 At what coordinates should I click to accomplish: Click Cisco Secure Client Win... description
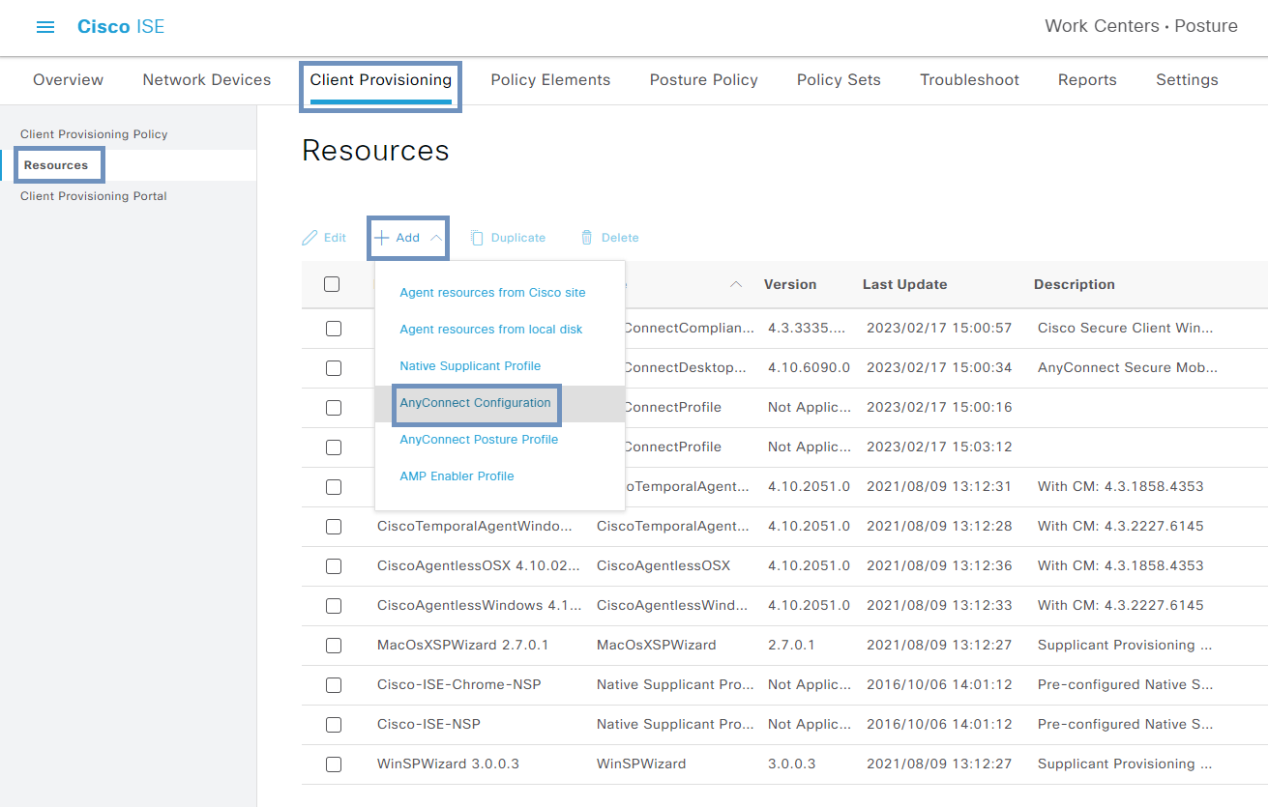click(x=1125, y=329)
